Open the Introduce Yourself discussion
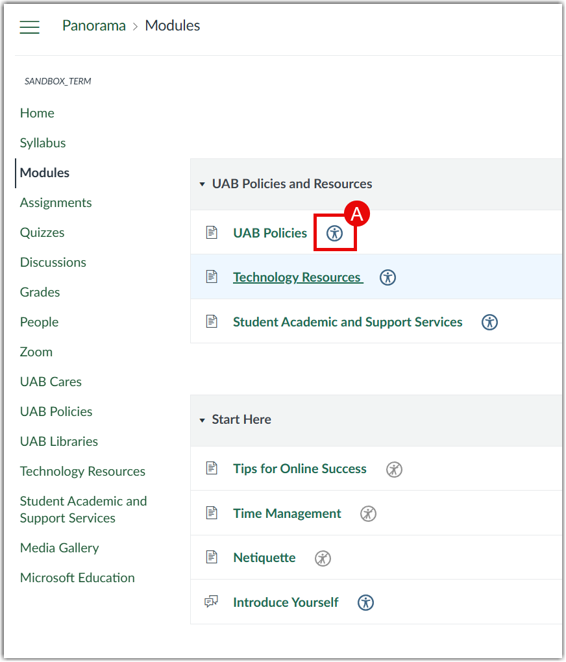 (286, 602)
